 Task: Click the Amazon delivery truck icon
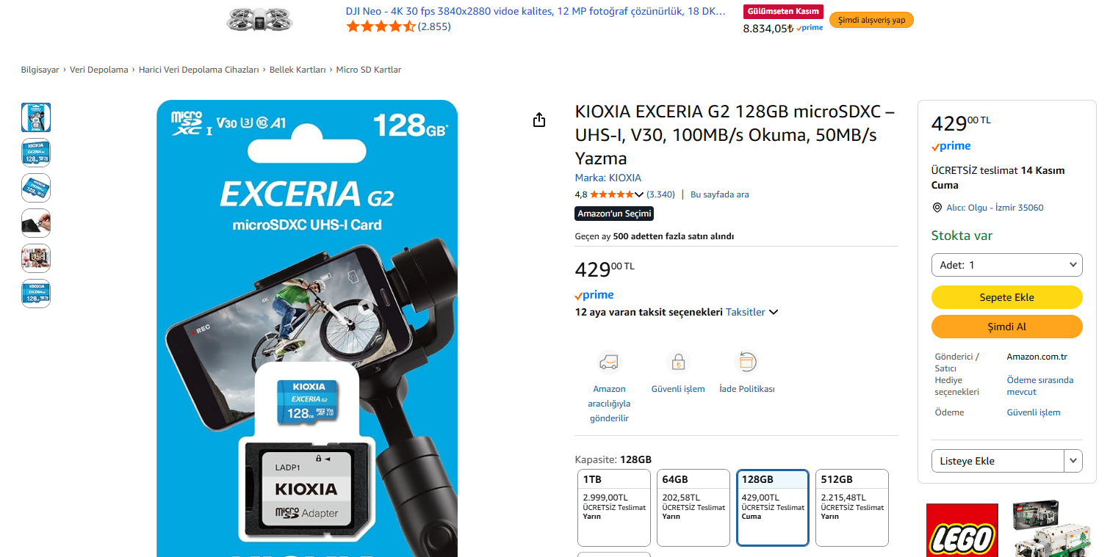pos(609,362)
